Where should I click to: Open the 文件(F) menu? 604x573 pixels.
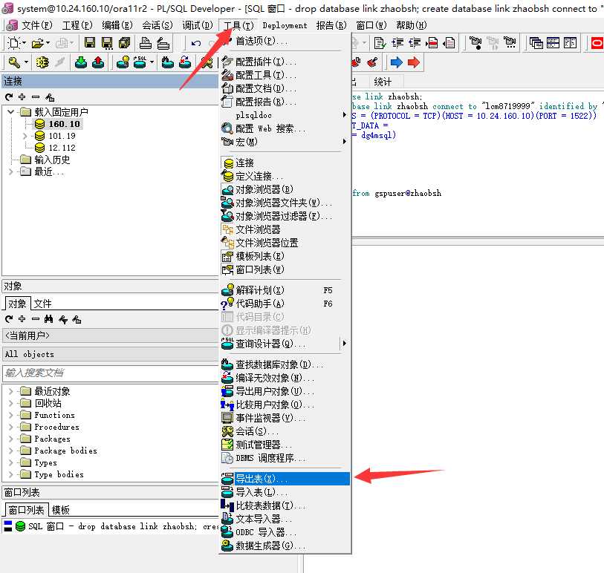pyautogui.click(x=36, y=25)
